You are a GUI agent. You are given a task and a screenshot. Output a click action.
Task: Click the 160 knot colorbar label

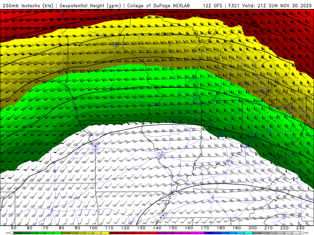coord(189,228)
